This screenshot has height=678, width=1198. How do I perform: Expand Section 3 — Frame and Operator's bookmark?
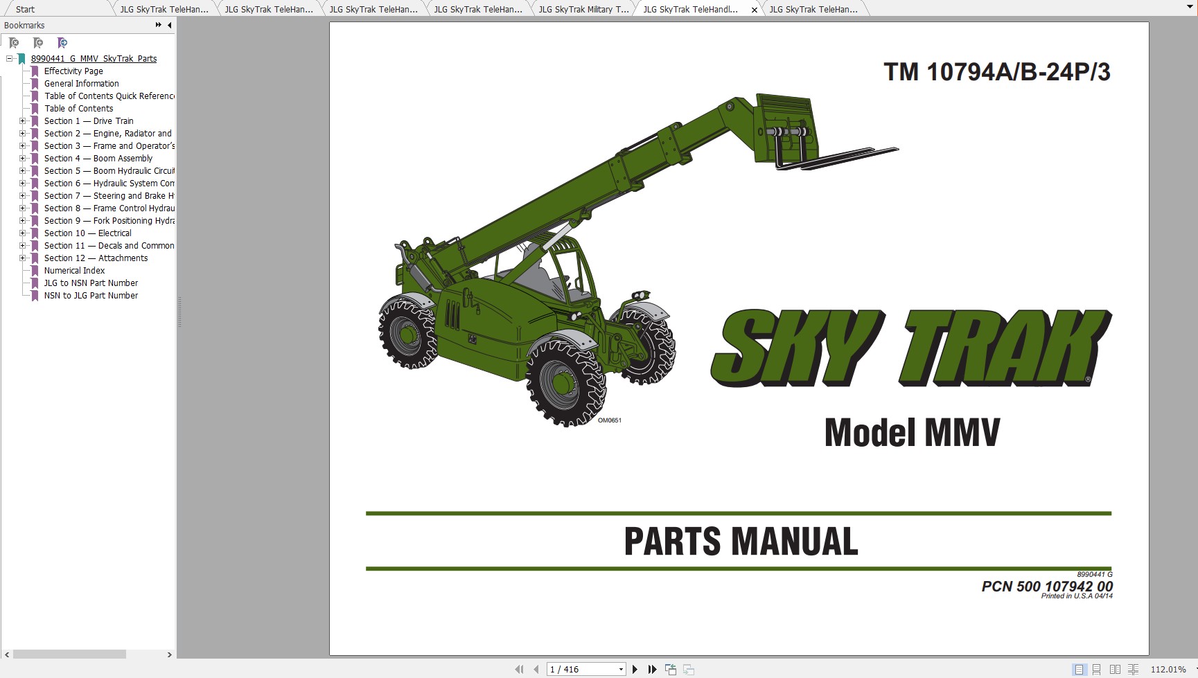(22, 145)
